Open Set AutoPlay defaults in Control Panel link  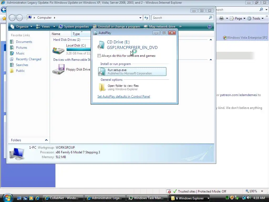(124, 96)
